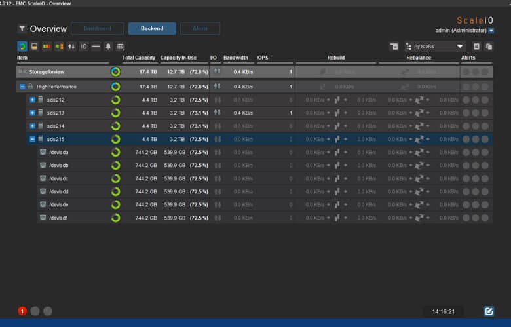
Task: Switch to the Backend tab
Action: [x=152, y=28]
